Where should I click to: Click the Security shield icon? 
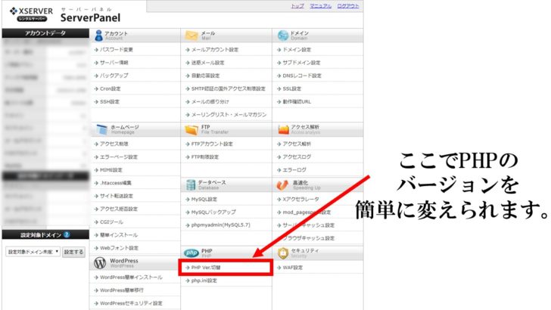click(283, 253)
